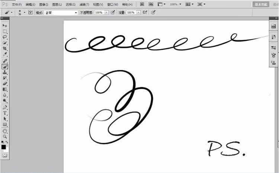279x173 pixels.
Task: Select the Clone Stamp tool
Action: coord(4,72)
